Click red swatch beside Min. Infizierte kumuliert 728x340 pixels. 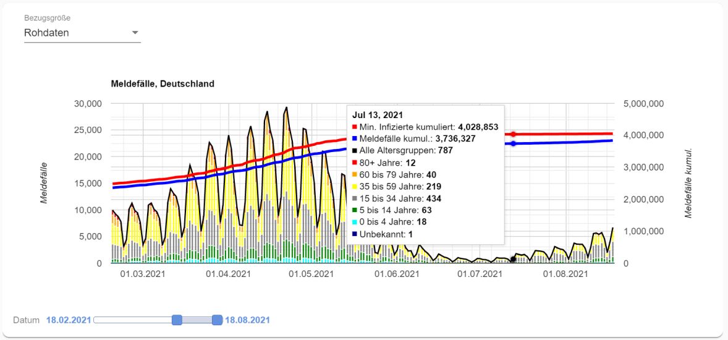point(355,127)
